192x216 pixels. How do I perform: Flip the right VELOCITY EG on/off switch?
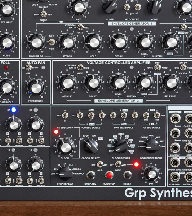137,7
